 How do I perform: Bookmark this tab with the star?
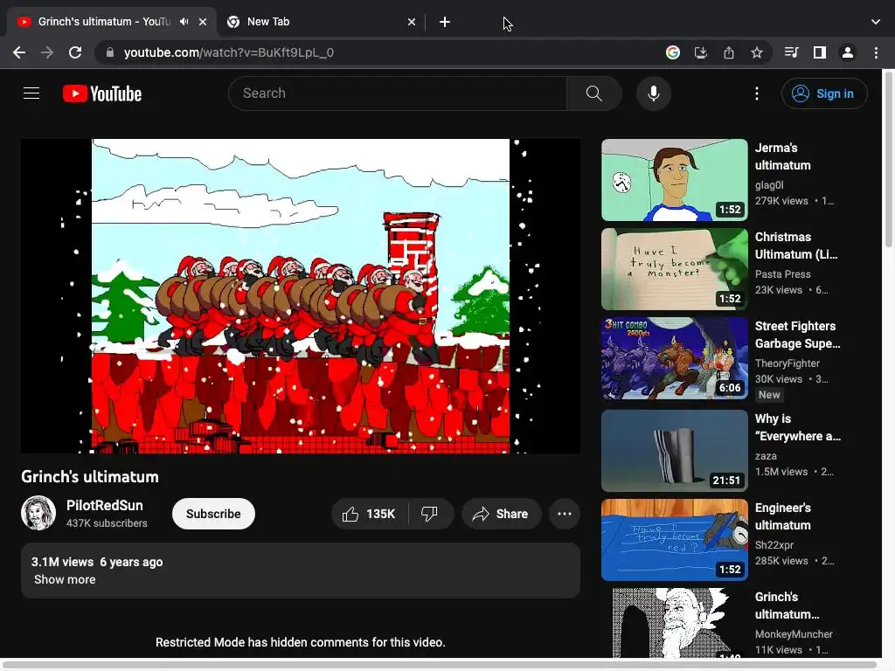[x=757, y=52]
